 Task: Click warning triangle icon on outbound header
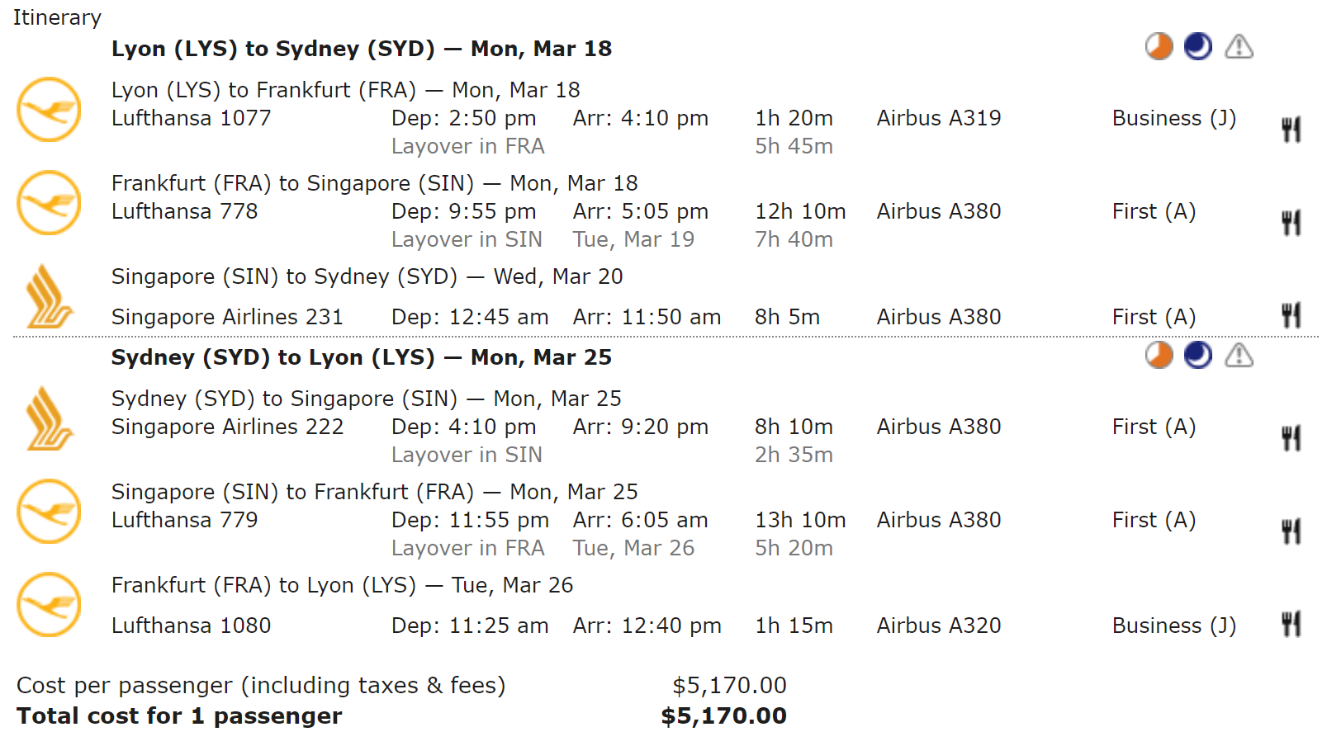pyautogui.click(x=1239, y=47)
